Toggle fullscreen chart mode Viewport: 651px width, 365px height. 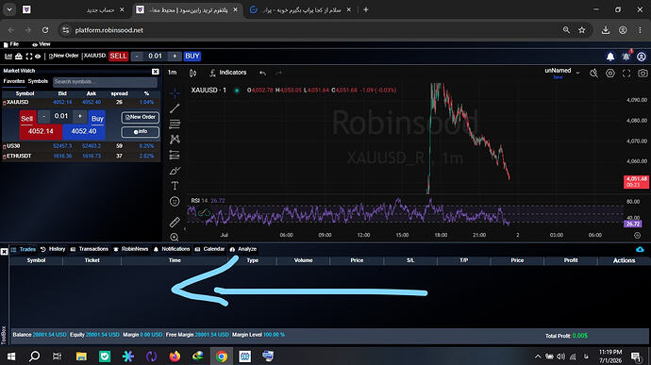tap(626, 73)
